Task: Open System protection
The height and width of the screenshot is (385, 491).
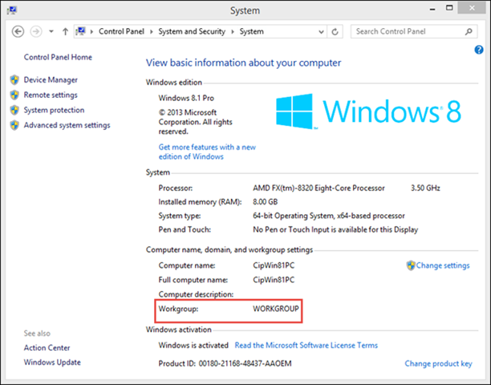Action: click(54, 110)
